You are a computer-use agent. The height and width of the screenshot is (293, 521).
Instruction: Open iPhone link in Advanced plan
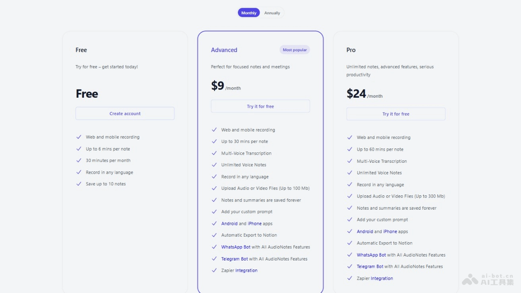(254, 224)
